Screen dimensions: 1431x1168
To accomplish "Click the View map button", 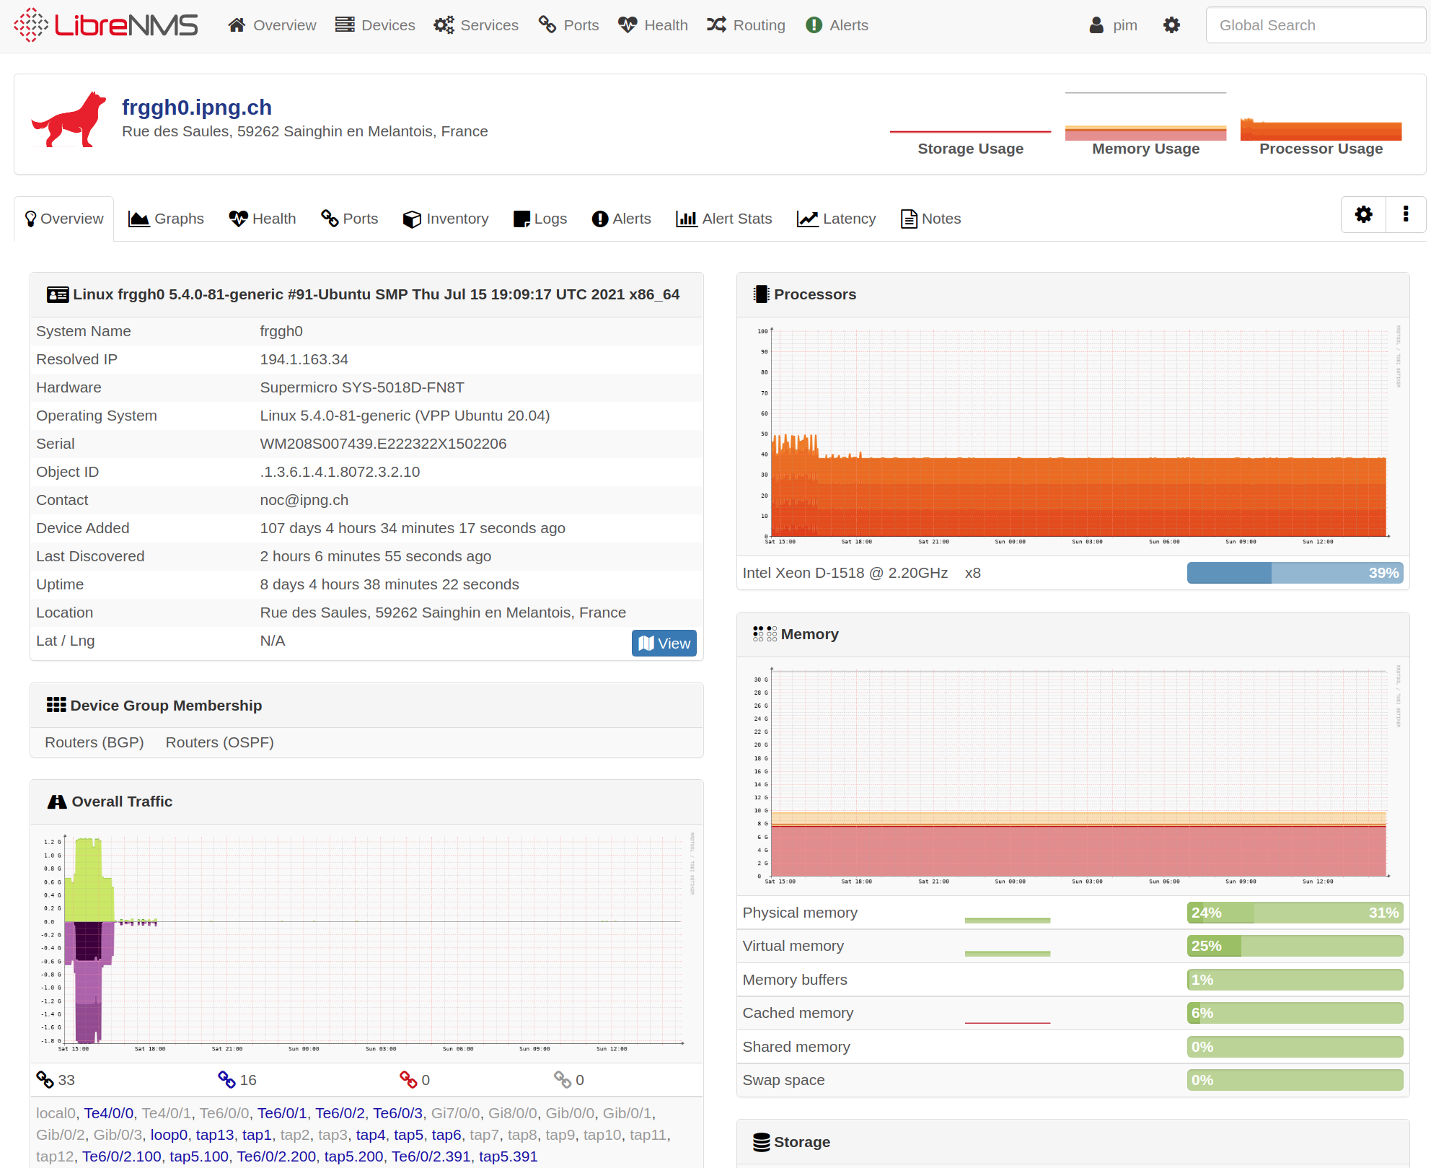I will click(664, 643).
